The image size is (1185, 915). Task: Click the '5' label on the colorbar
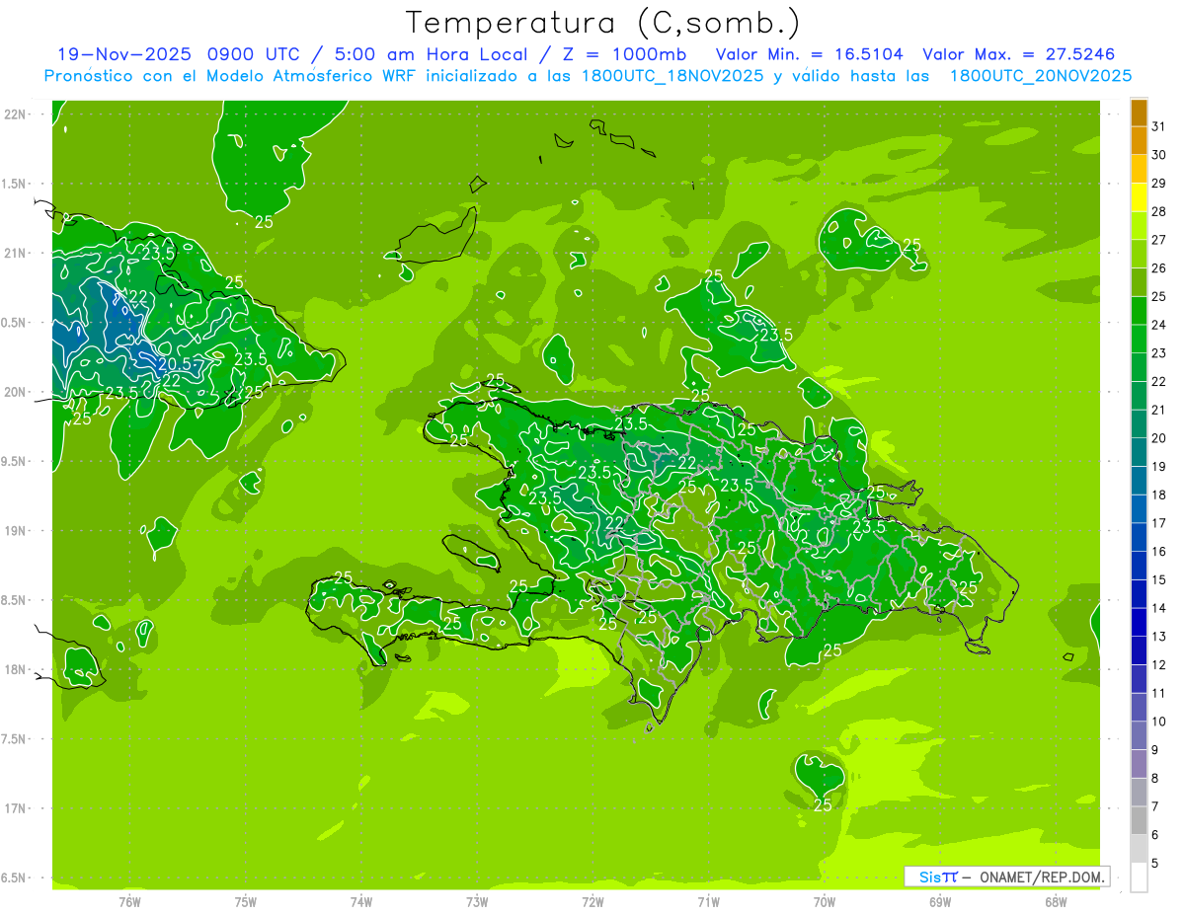click(1155, 864)
